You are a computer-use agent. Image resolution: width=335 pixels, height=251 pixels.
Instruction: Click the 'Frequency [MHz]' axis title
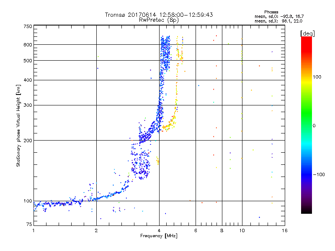point(159,236)
